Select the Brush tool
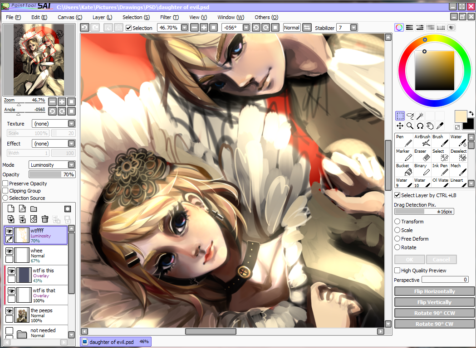 click(x=440, y=140)
